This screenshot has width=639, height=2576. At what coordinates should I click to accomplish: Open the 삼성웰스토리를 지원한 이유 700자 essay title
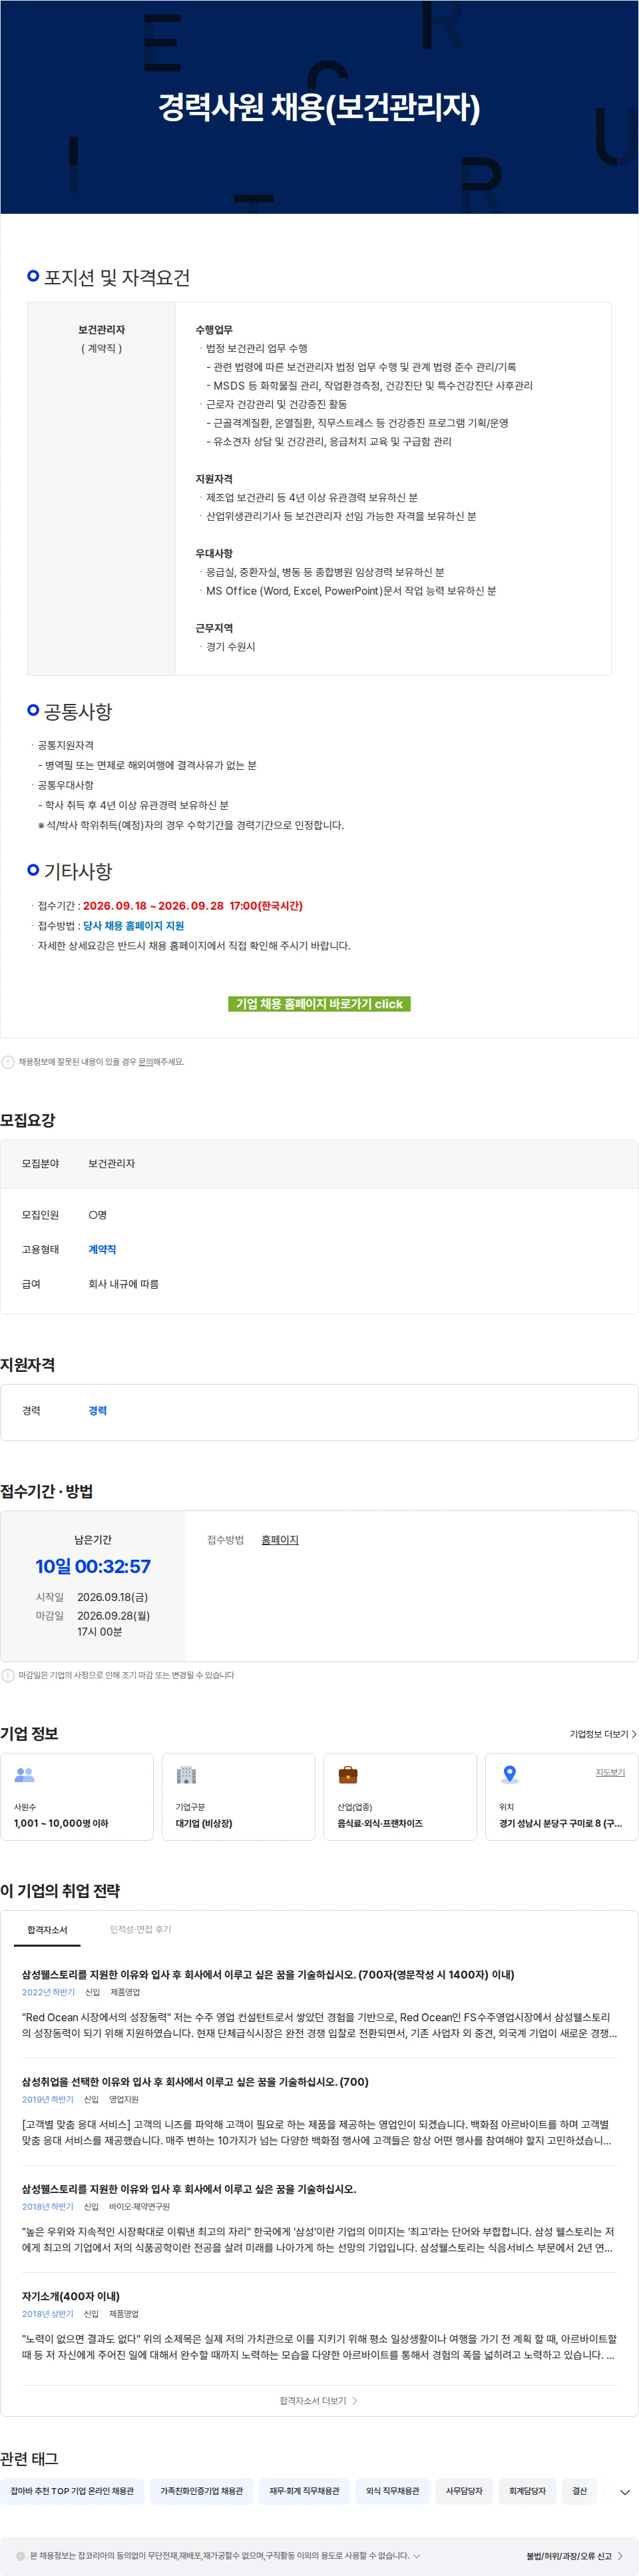click(x=268, y=1975)
